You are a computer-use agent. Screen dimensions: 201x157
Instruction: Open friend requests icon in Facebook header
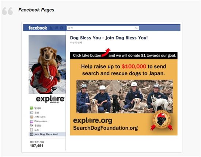51,28
